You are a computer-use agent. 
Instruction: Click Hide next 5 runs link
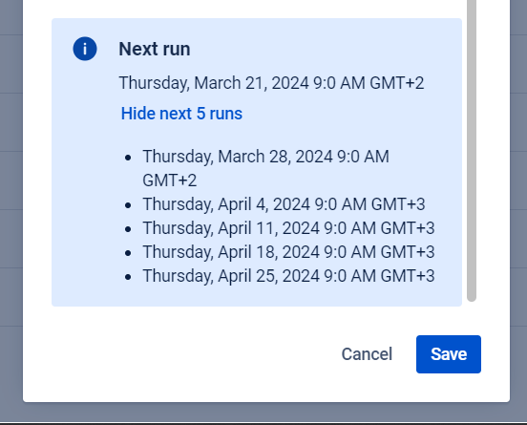pos(181,114)
